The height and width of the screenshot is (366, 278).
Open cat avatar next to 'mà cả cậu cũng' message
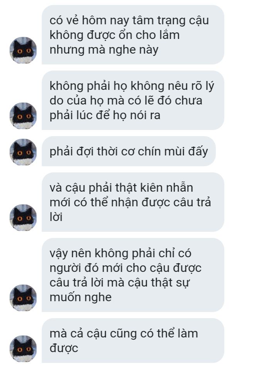[x=23, y=349]
